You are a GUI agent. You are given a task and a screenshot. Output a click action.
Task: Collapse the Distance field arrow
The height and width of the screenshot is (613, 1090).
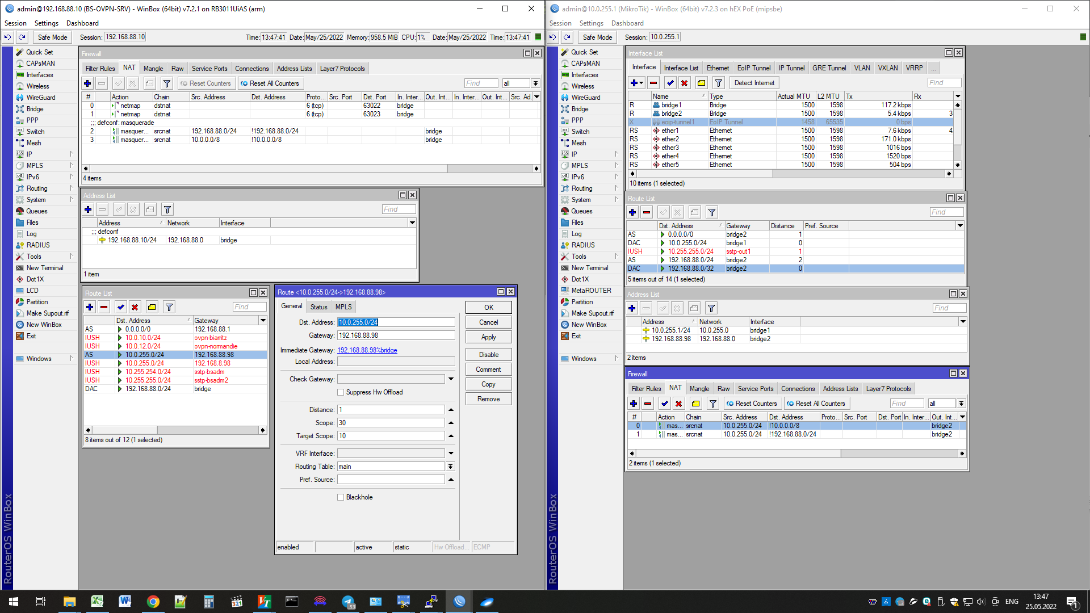click(x=451, y=410)
